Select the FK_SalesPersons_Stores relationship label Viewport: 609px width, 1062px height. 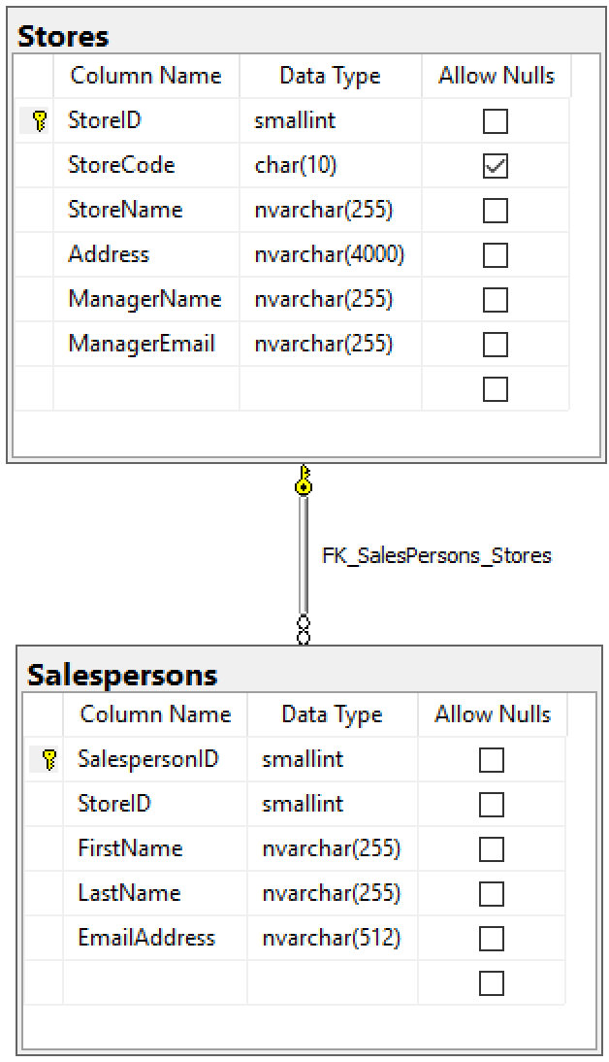(435, 555)
